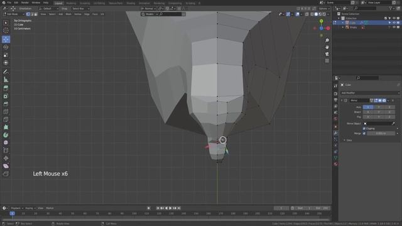The height and width of the screenshot is (226, 402).
Task: Toggle Merge checkbox in Mirror modifier
Action: point(364,133)
